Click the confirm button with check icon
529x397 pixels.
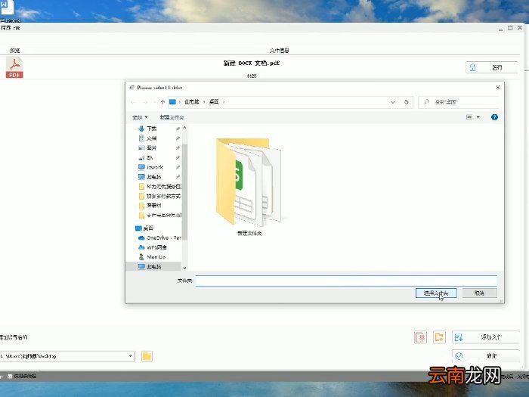point(485,356)
